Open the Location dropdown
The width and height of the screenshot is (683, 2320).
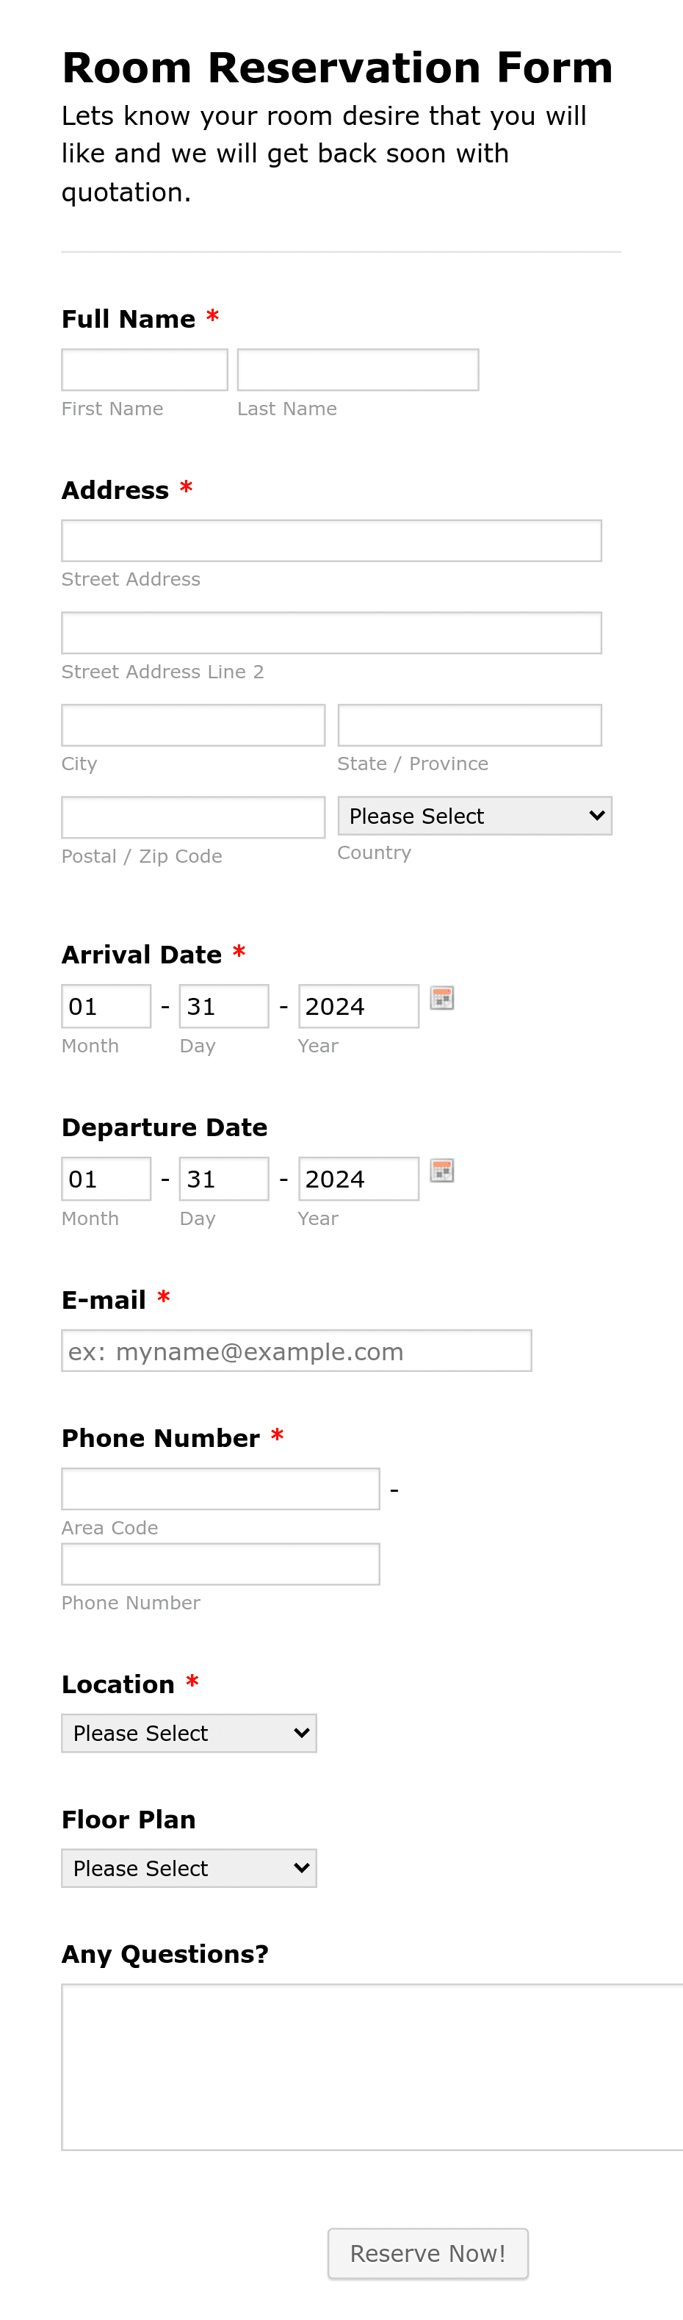point(188,1732)
